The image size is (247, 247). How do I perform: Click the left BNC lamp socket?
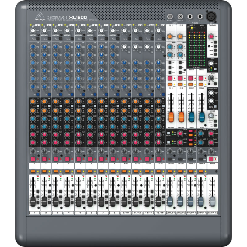coord(170,17)
